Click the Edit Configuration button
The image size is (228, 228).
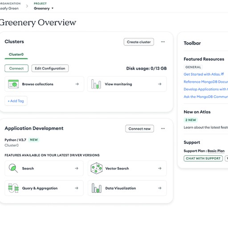pyautogui.click(x=50, y=68)
